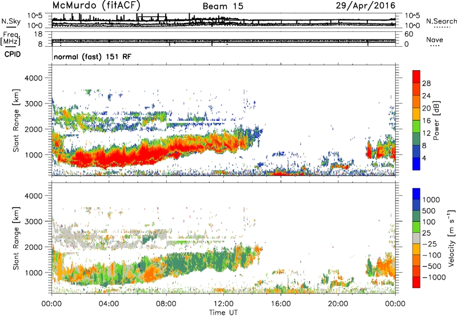The image size is (457, 316).
Task: Click the '500' velocity colorbar tick label
Action: (429, 210)
